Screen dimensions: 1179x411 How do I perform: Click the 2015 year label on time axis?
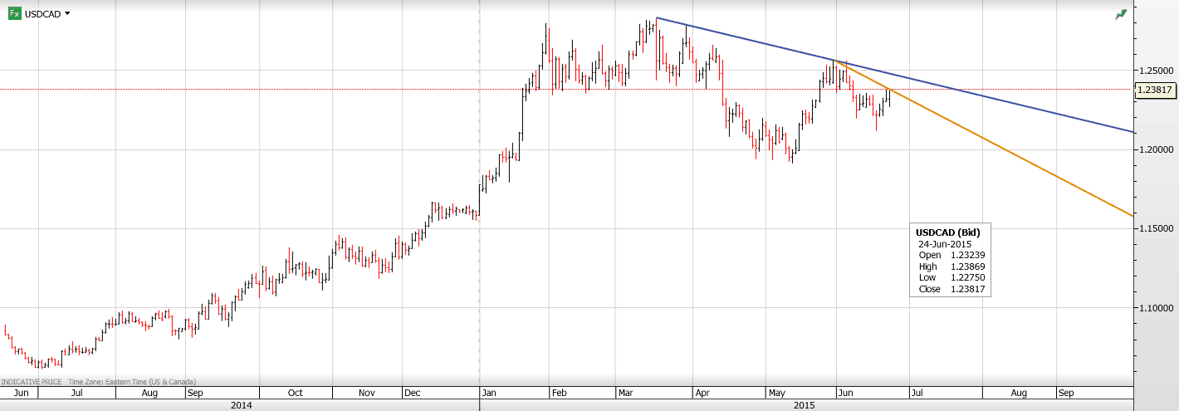(x=804, y=405)
